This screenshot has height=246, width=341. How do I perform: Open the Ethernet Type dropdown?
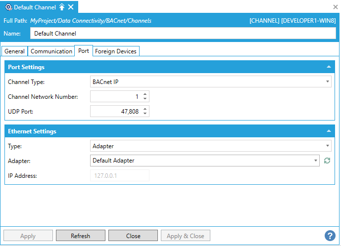(328, 146)
